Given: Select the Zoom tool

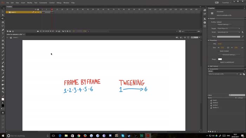Looking at the screenshot, I should pyautogui.click(x=3, y=92).
